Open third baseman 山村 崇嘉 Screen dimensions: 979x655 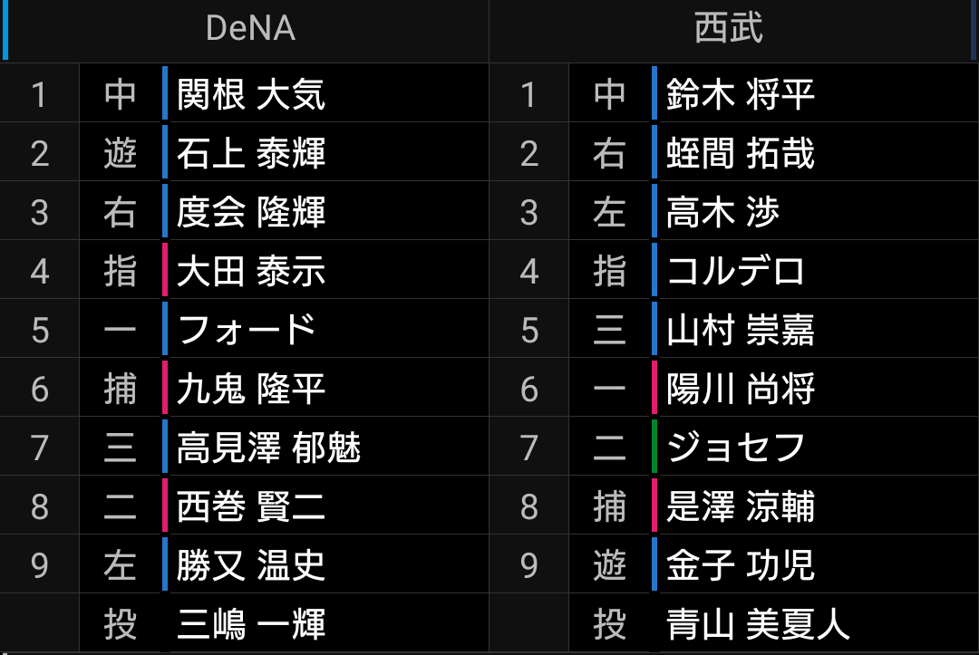tap(741, 330)
